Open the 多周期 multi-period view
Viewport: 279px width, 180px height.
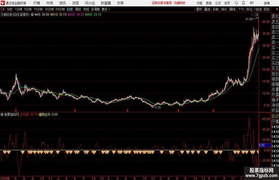coord(95,9)
